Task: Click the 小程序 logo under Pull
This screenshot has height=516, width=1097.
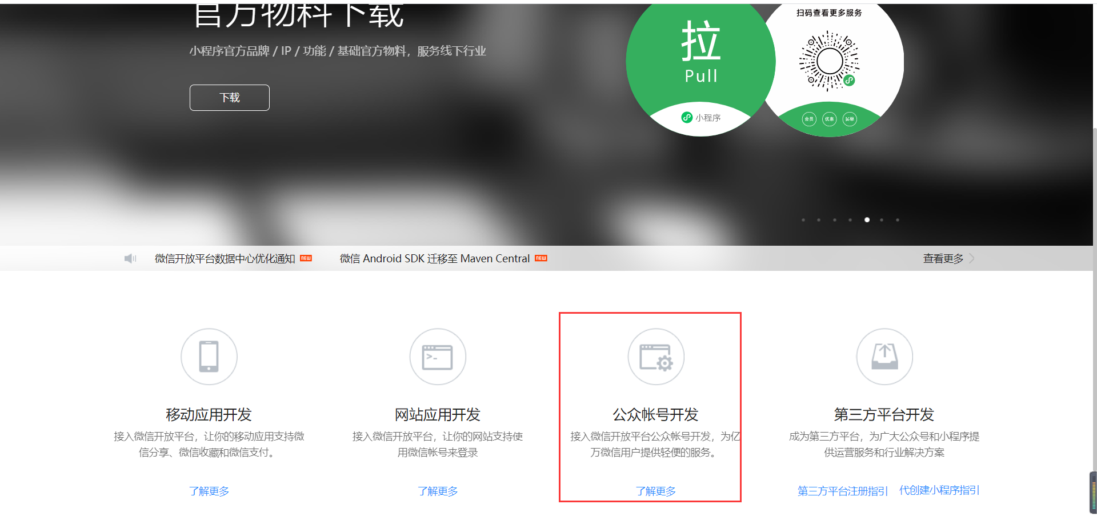Action: [701, 117]
